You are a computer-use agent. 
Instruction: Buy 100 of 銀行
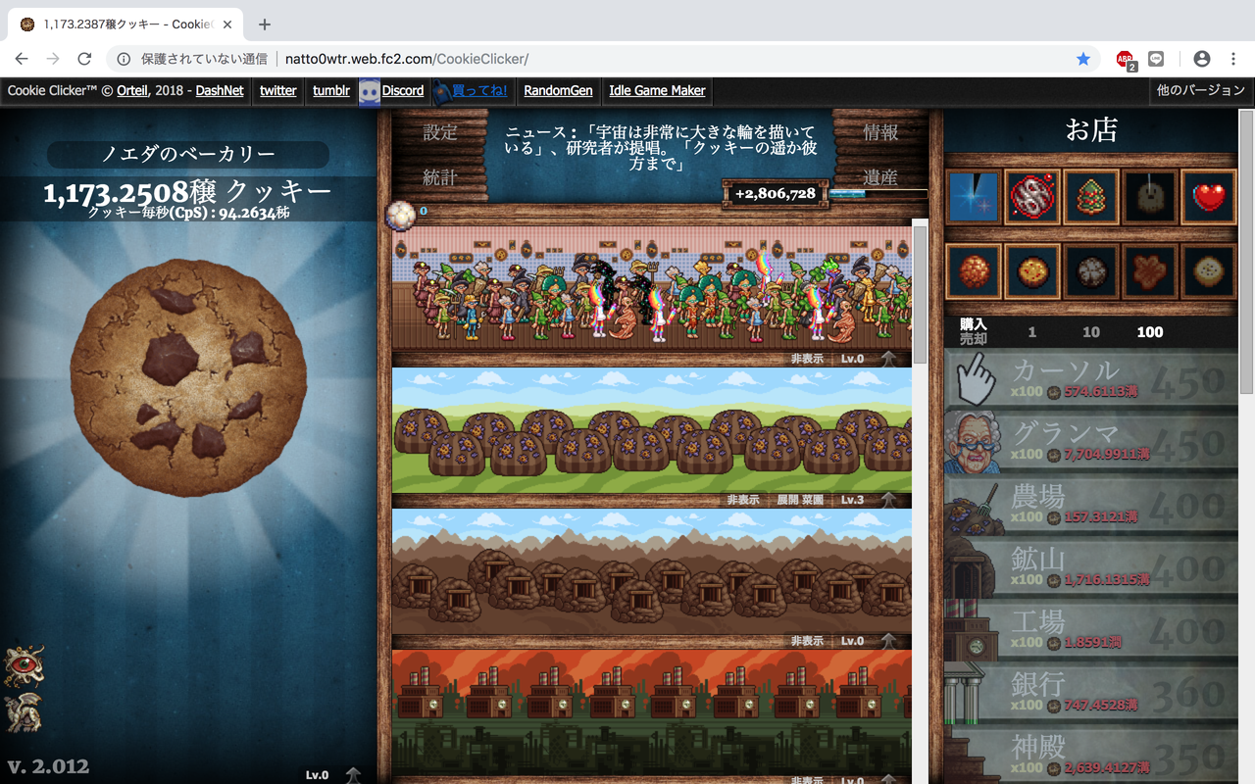click(x=1091, y=694)
